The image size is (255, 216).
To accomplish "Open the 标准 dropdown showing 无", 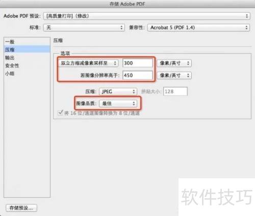I will (x=84, y=28).
